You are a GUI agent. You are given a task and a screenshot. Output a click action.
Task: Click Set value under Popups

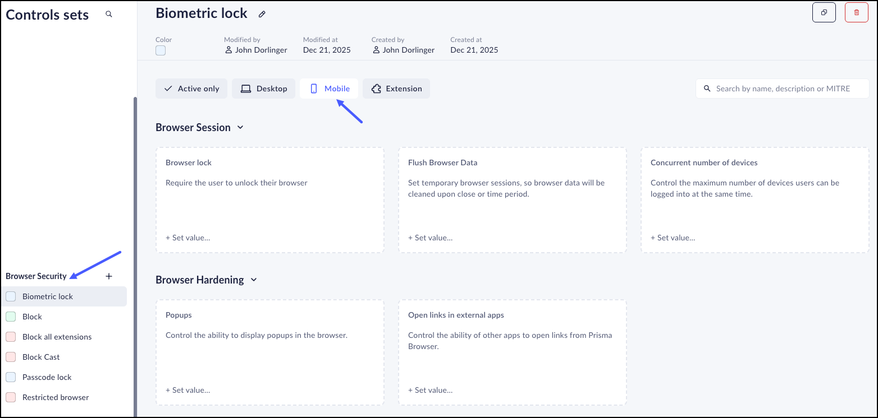[188, 390]
